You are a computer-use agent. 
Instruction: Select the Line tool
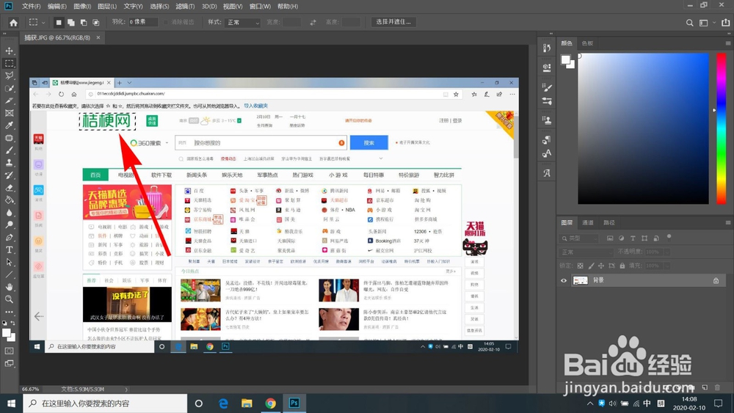pos(9,275)
